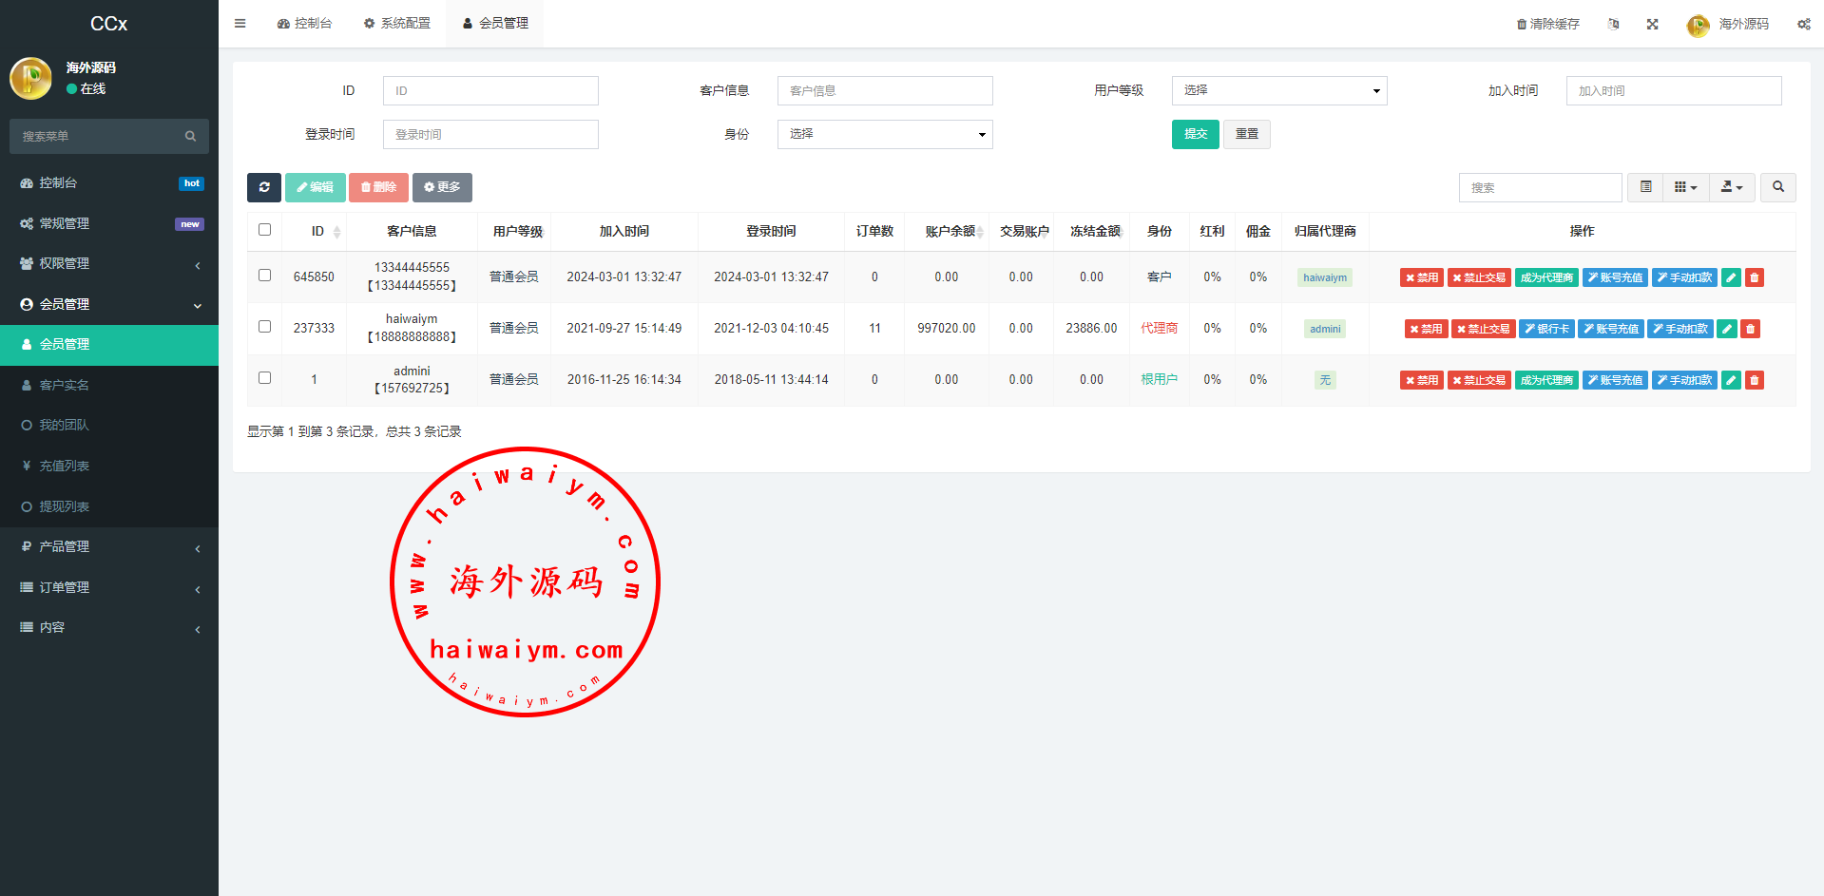Click the 客户信息 filter input field

click(x=884, y=90)
